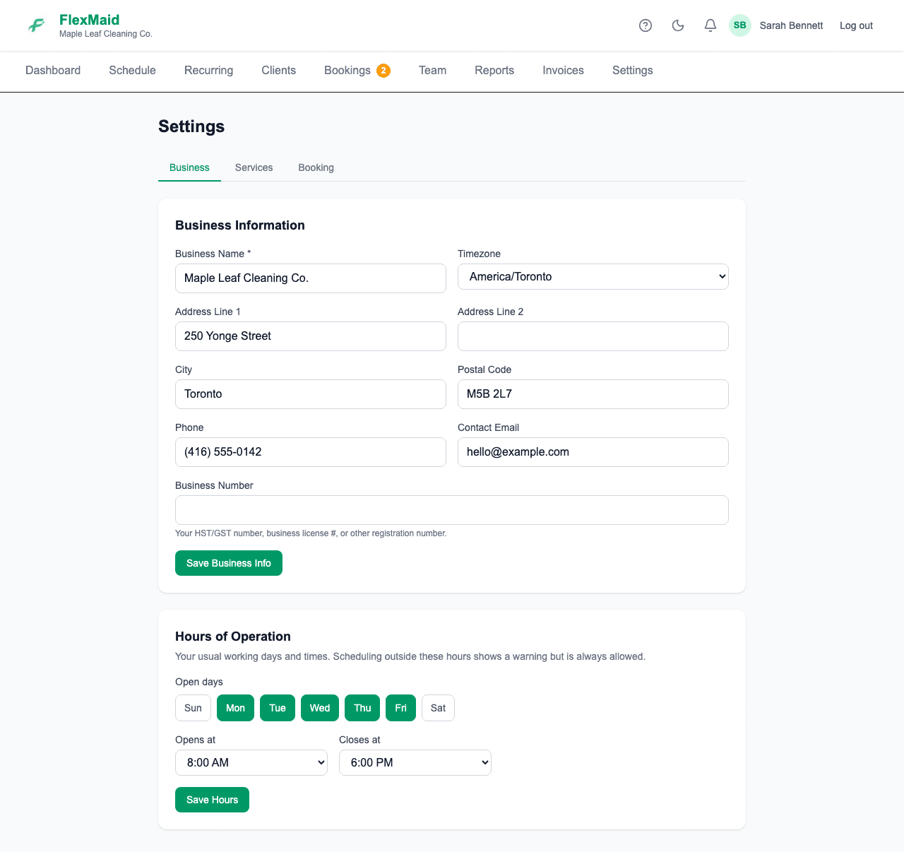Toggle Thu open day
The height and width of the screenshot is (852, 904).
(x=362, y=708)
